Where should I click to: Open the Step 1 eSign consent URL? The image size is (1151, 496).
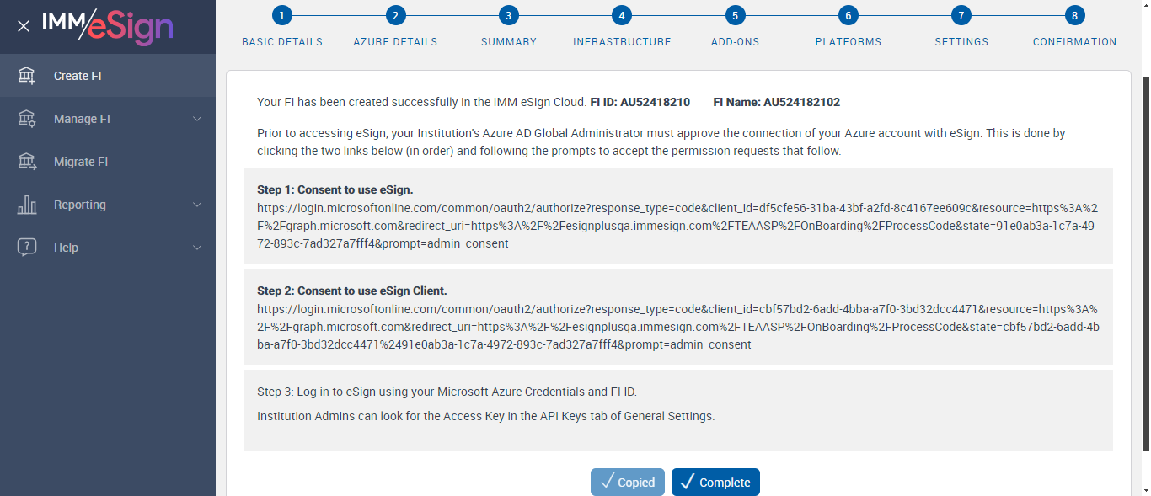[677, 226]
